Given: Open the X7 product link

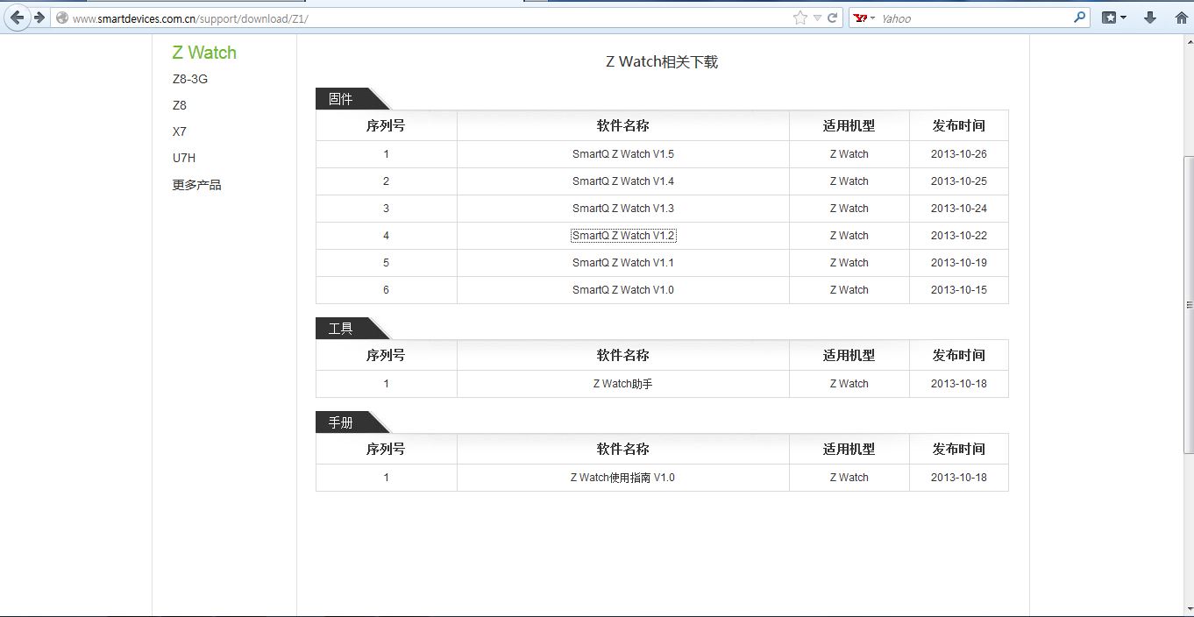Looking at the screenshot, I should (x=180, y=131).
